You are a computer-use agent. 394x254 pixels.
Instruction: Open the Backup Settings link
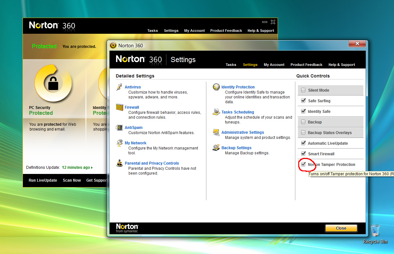(x=236, y=148)
